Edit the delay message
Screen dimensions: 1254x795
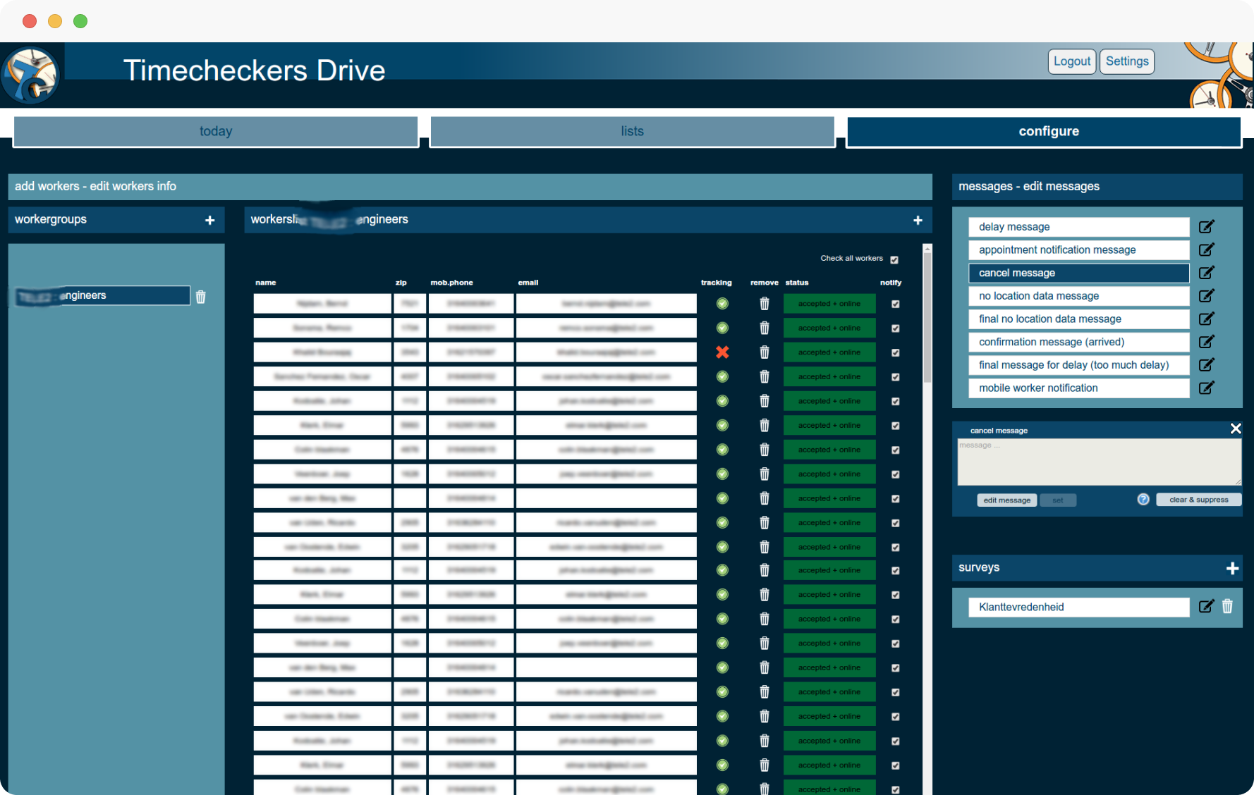click(x=1206, y=226)
